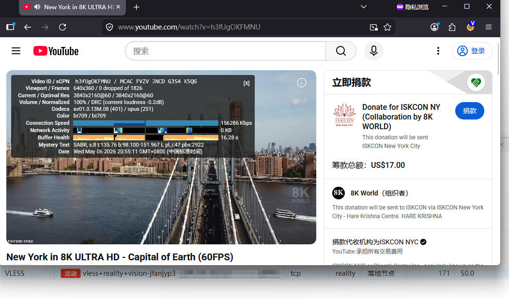Click the green heart donation icon
Viewport: 509px width, 299px height.
pos(476,82)
